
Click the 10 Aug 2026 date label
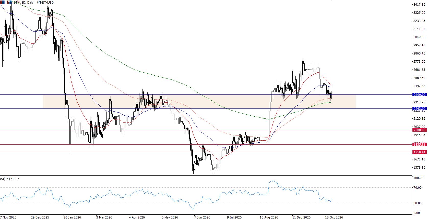(269, 217)
